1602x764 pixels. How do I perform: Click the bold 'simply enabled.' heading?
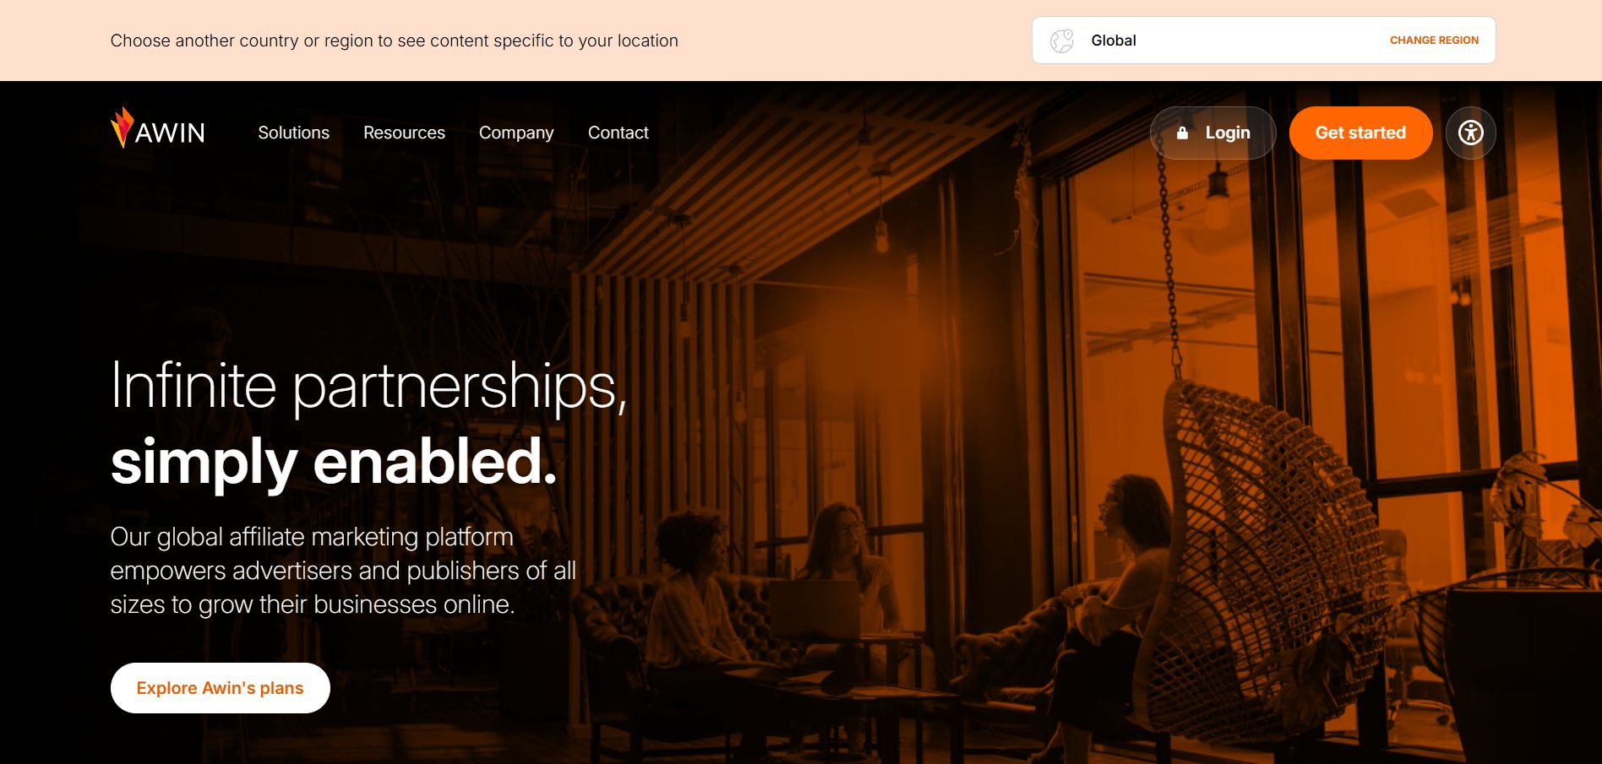click(334, 462)
